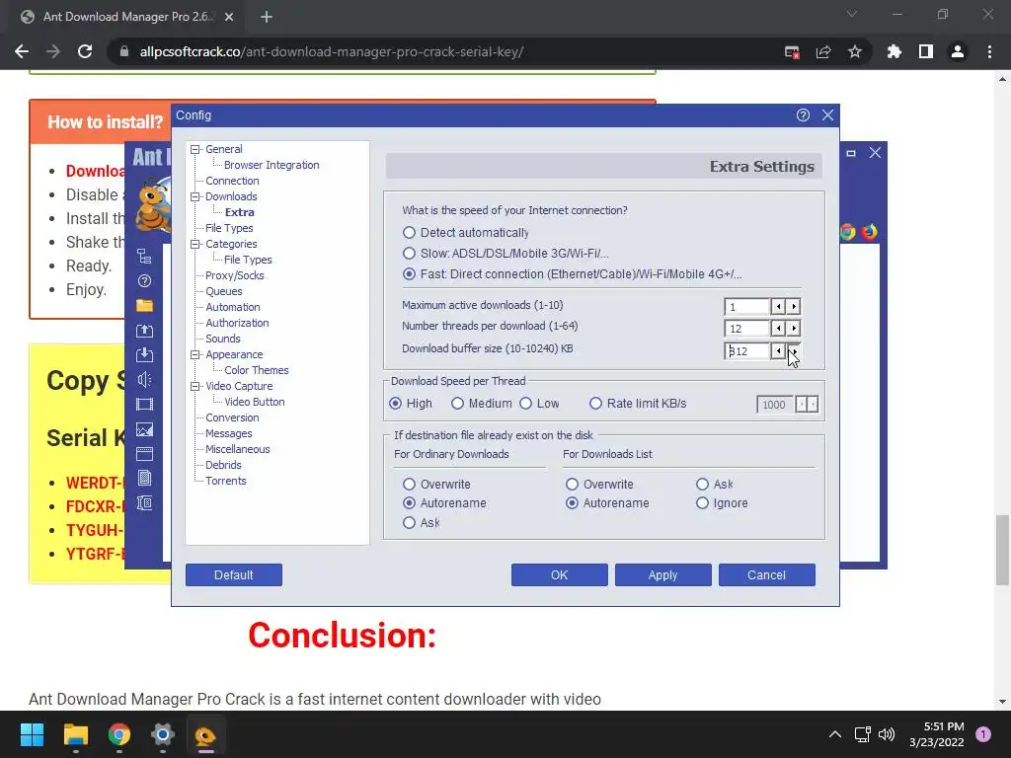
Task: Click the documents page icon in Ant sidebar
Action: [144, 479]
